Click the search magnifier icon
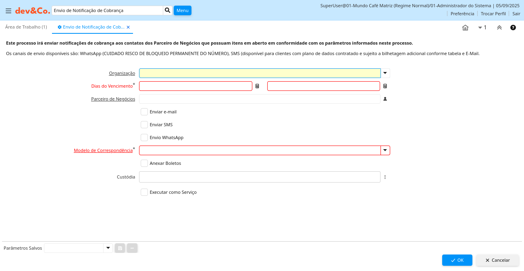The image size is (524, 271). [x=168, y=10]
